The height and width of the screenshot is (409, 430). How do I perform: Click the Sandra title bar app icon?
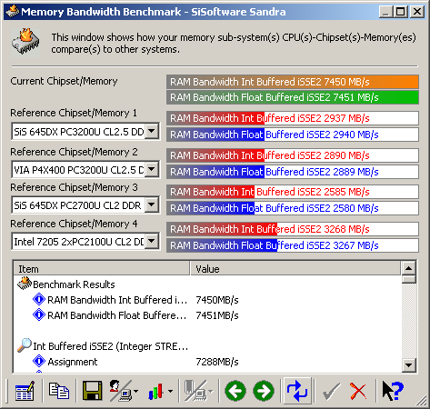point(12,12)
